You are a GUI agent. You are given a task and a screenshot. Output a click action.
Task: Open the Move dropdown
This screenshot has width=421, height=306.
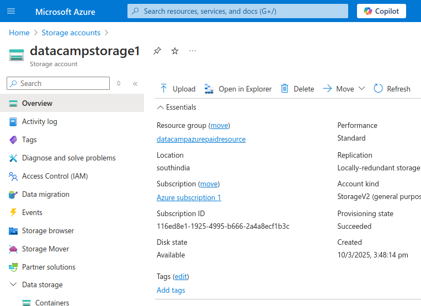(344, 89)
